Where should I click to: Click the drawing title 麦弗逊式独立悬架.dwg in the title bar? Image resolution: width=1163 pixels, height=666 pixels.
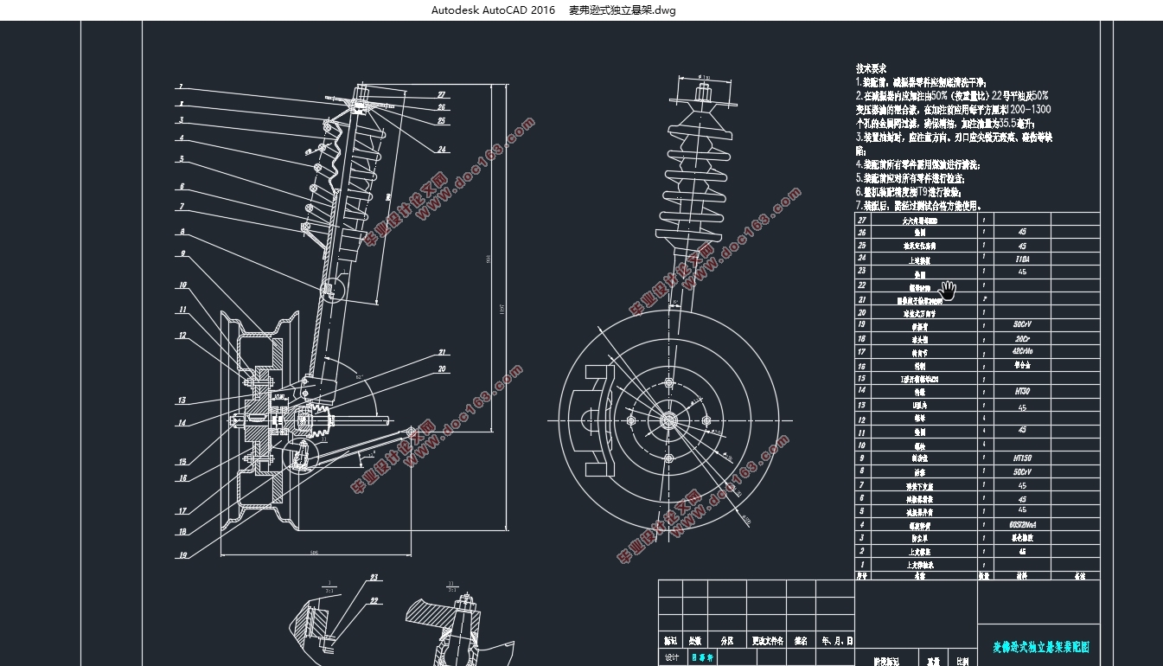(x=622, y=10)
